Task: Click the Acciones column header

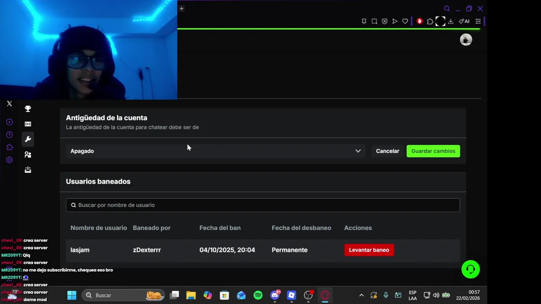Action: [358, 228]
